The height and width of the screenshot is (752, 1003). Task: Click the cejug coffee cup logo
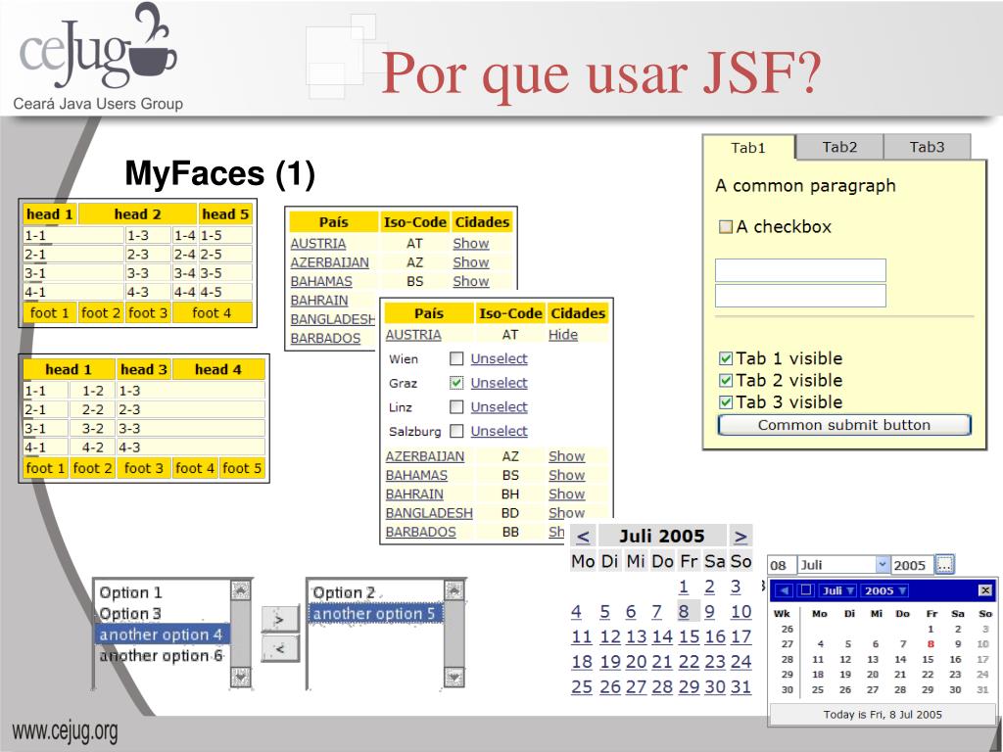99,47
